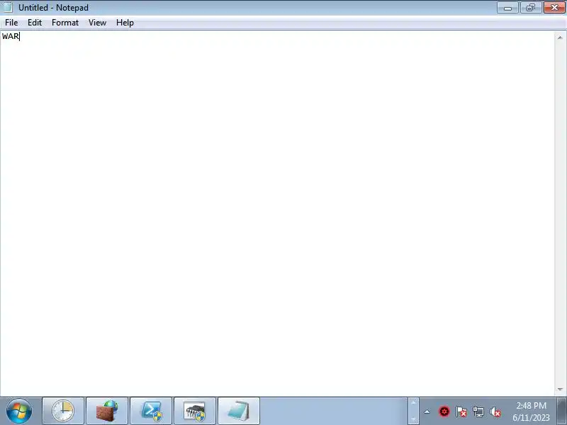Open Action Center flag icon
567x425 pixels.
point(461,412)
